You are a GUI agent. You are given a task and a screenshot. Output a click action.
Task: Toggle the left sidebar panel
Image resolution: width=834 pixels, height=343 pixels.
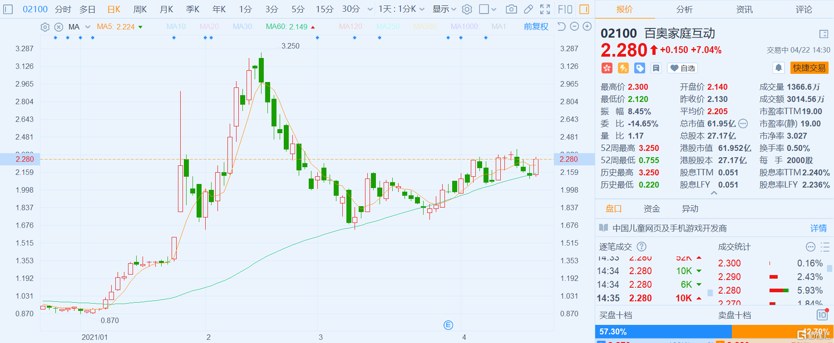point(8,9)
